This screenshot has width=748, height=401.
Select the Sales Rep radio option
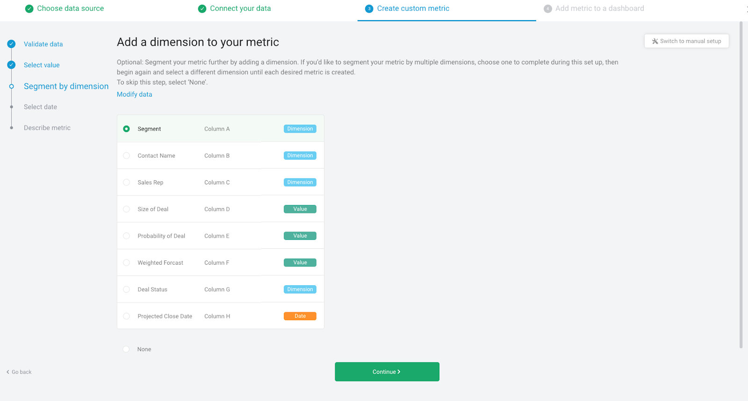(126, 183)
